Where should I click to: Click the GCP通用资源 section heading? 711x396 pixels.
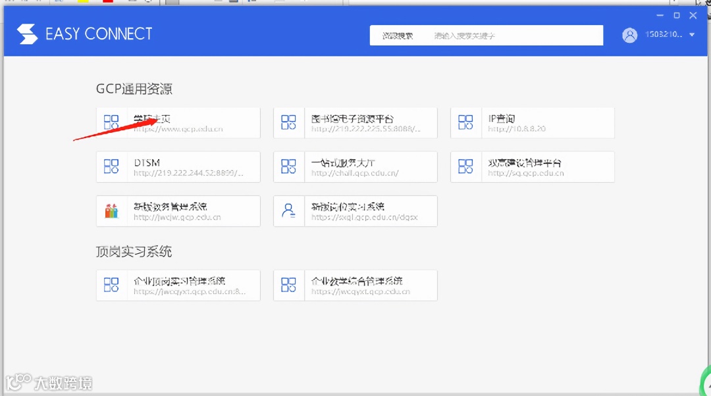[134, 89]
